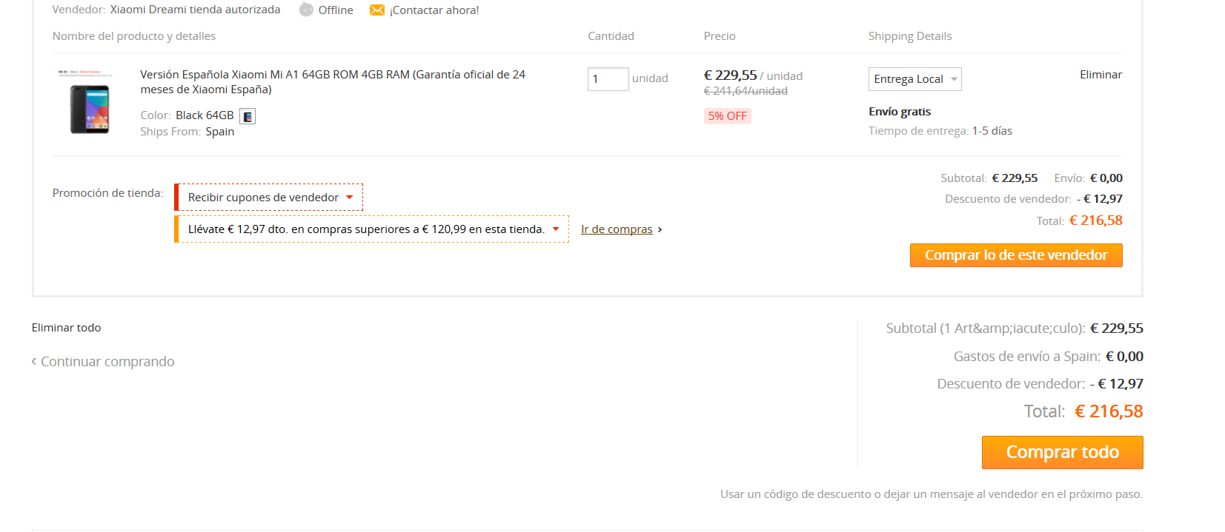Screen dimensions: 1225x532
Task: Click the Offline status icon
Action: 306,10
